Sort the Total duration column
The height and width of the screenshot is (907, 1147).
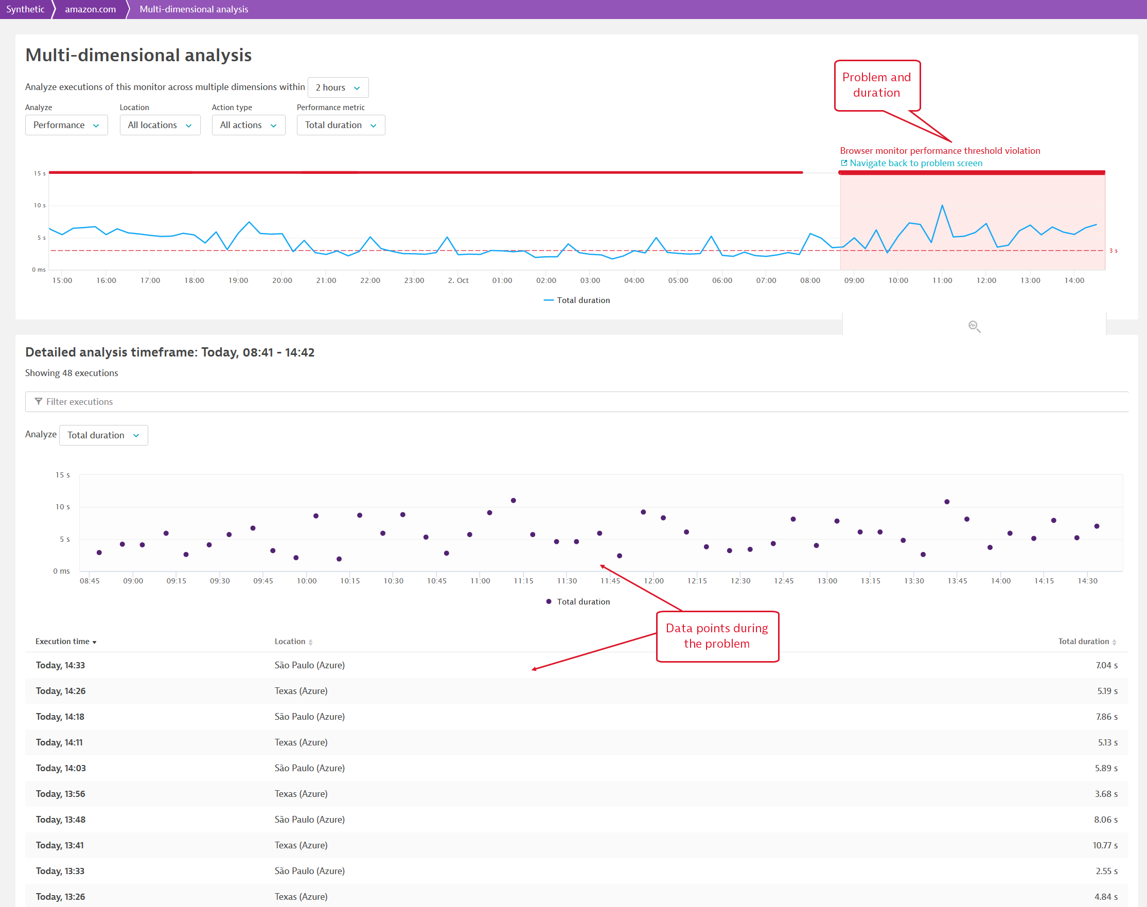[x=1087, y=642]
